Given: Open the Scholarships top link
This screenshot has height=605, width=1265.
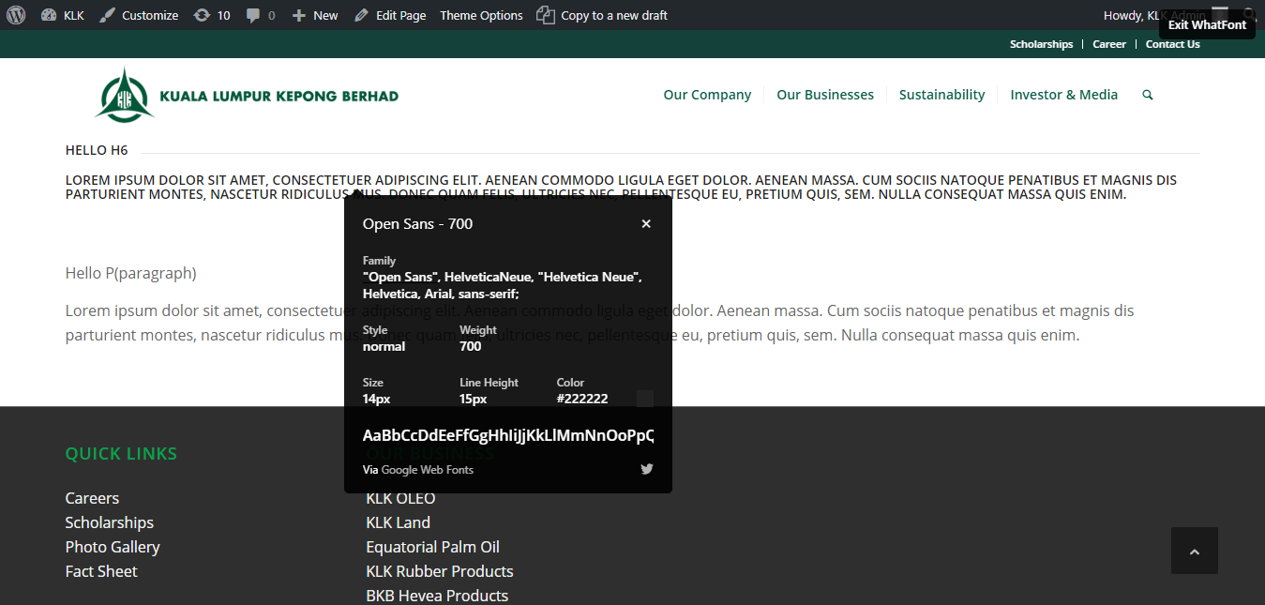Looking at the screenshot, I should (x=1041, y=44).
